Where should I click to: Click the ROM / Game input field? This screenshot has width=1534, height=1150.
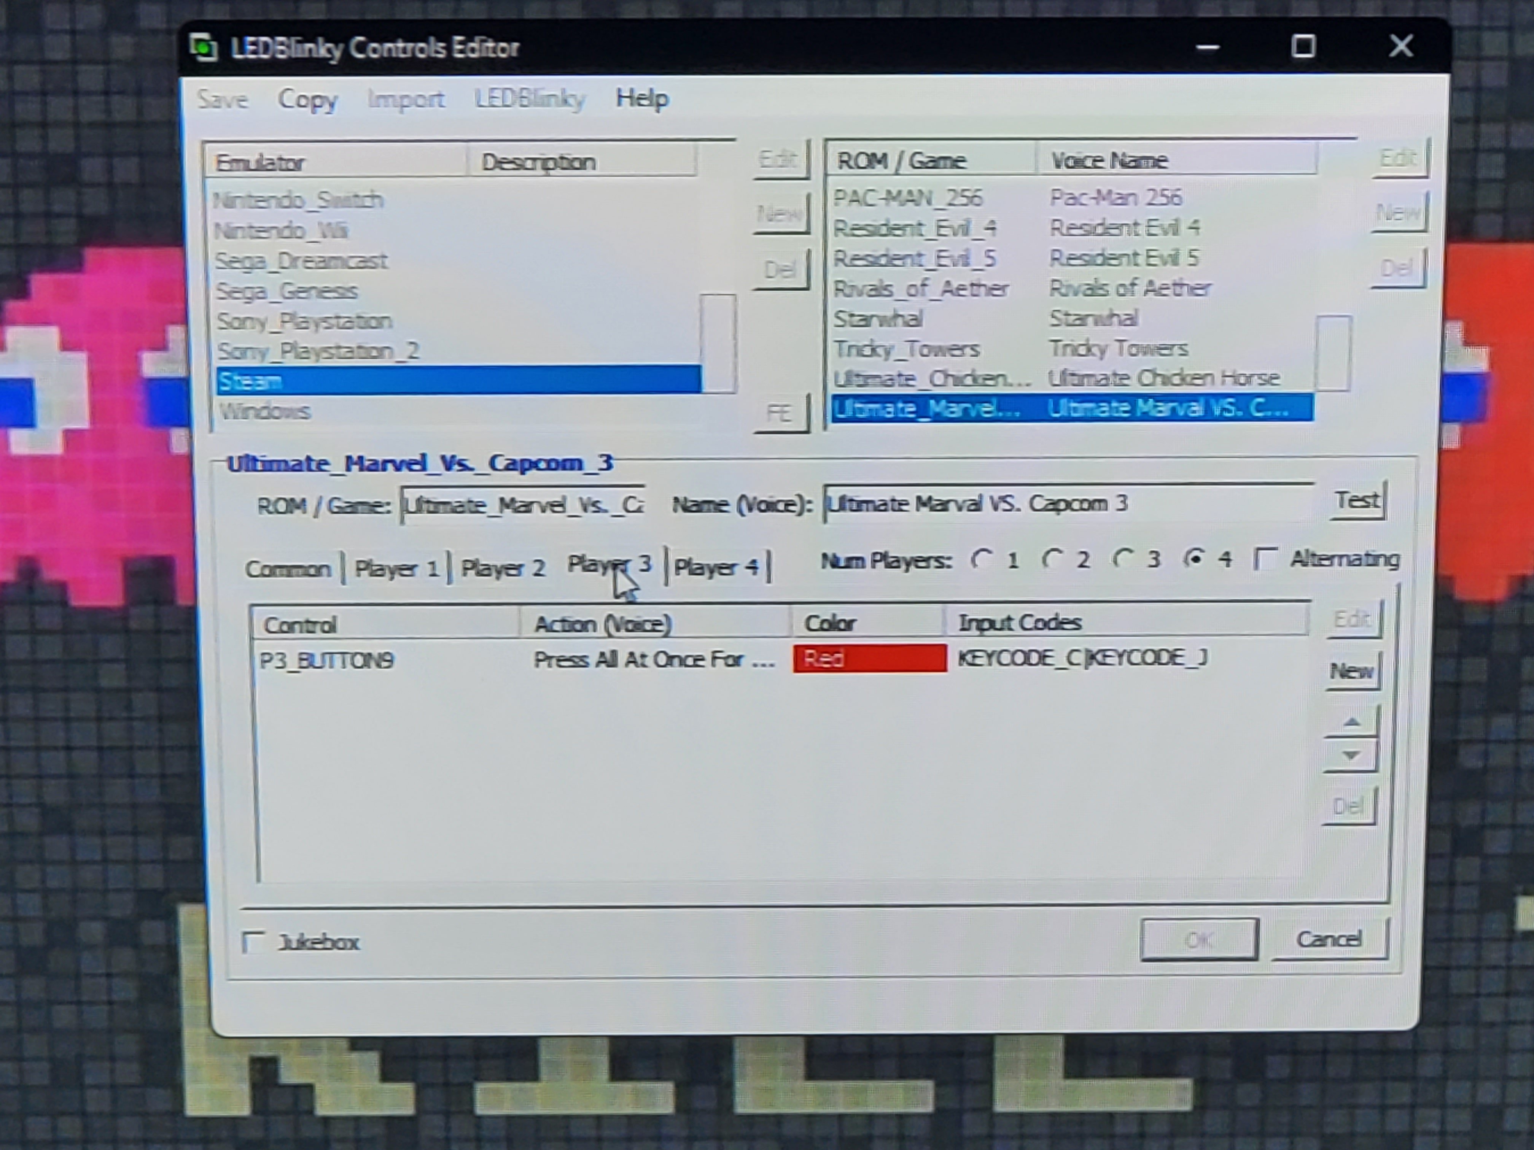pos(524,504)
